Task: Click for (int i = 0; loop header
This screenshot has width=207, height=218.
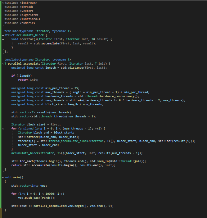Action: (38, 194)
